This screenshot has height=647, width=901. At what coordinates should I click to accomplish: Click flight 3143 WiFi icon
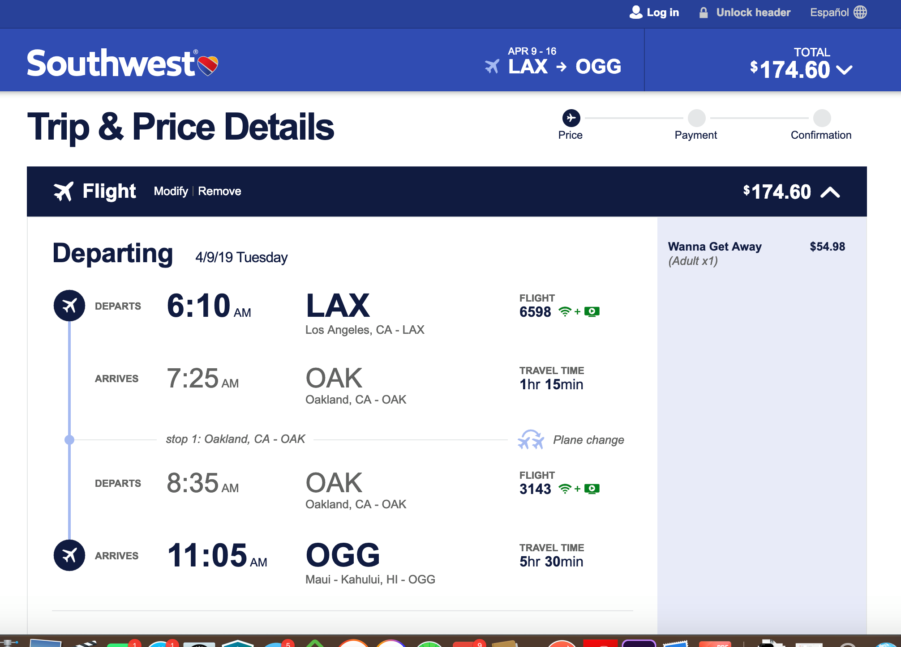(x=565, y=489)
